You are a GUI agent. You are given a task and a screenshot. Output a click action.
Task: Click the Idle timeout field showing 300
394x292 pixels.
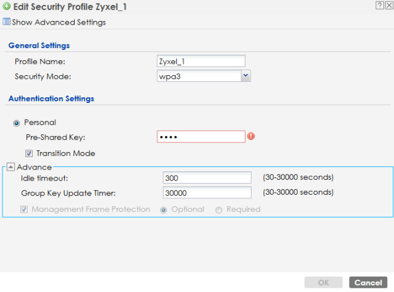(207, 177)
